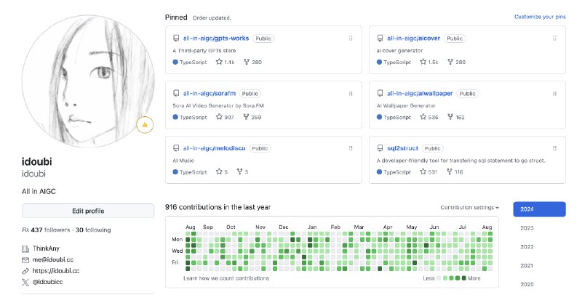The height and width of the screenshot is (295, 582).
Task: Click 'A Third-party GPTs store' description
Action: click(x=204, y=50)
